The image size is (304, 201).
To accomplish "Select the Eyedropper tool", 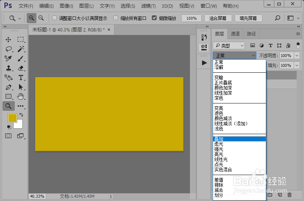I will tap(8, 58).
